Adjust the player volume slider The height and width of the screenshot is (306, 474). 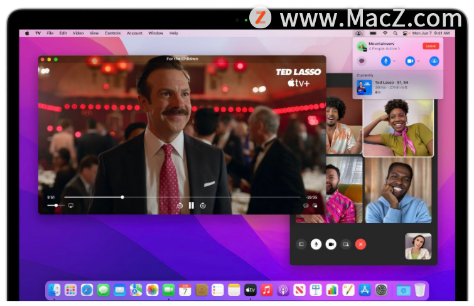pos(56,206)
